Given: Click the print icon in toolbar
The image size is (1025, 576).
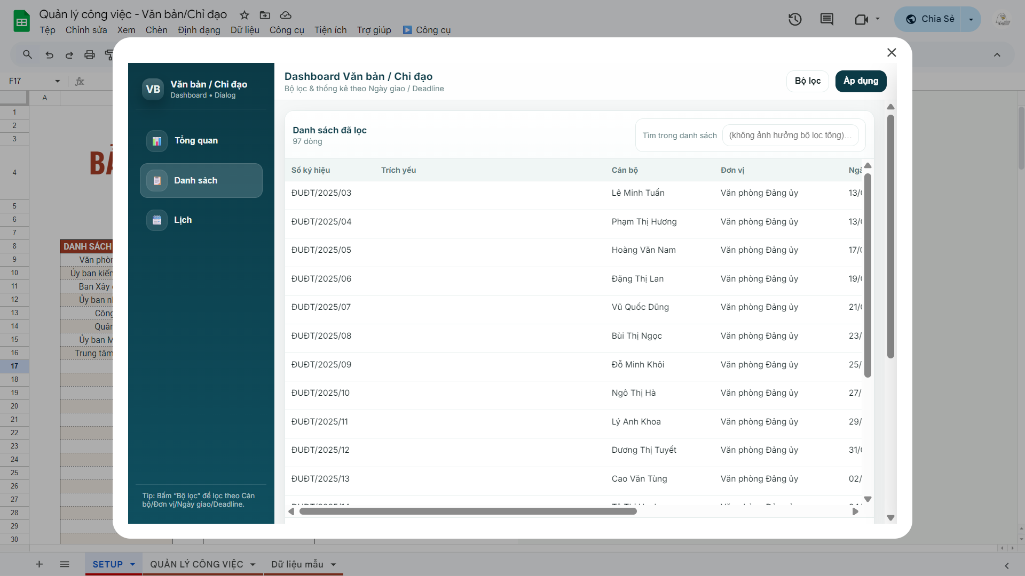Looking at the screenshot, I should pyautogui.click(x=90, y=54).
